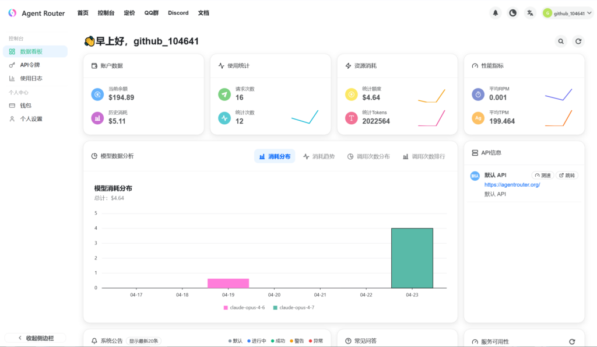Toggle claude-opus-4-6 legend swatch

pyautogui.click(x=226, y=307)
